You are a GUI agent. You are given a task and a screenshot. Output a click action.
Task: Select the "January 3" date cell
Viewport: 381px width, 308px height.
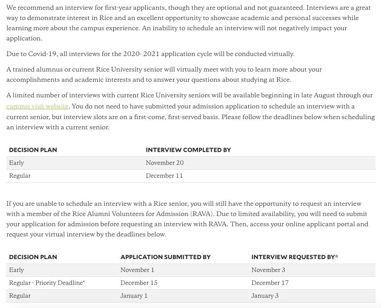[x=265, y=296]
